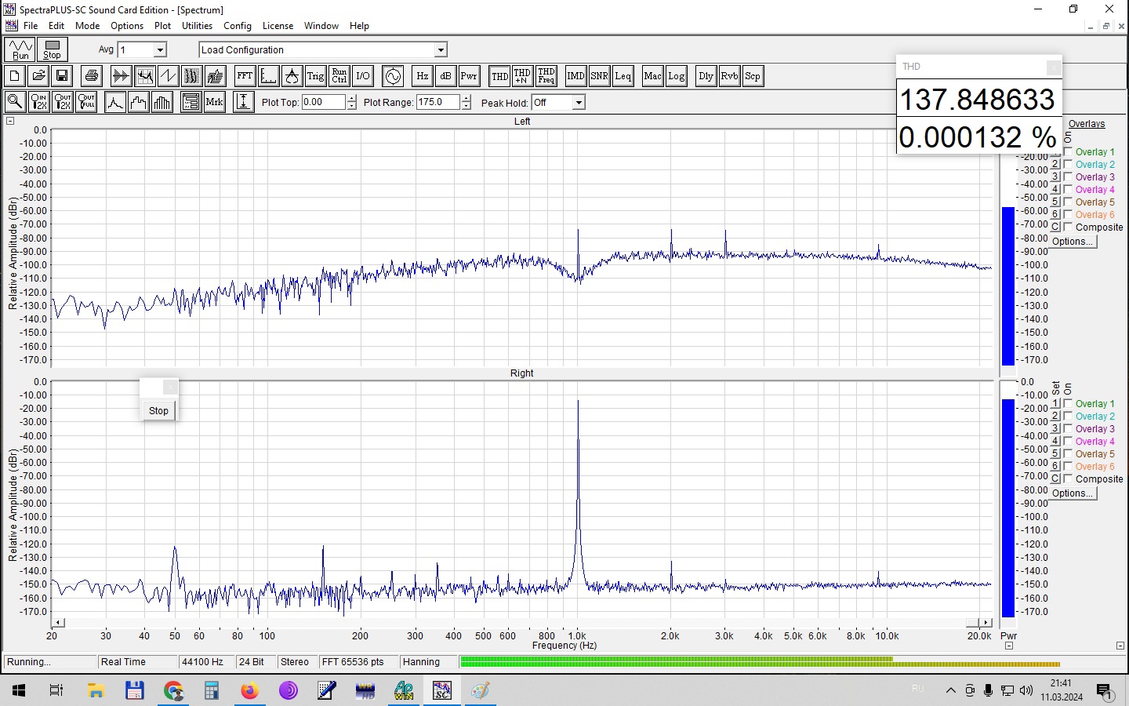Open the SNR measurement utility
The height and width of the screenshot is (706, 1129).
(x=599, y=76)
